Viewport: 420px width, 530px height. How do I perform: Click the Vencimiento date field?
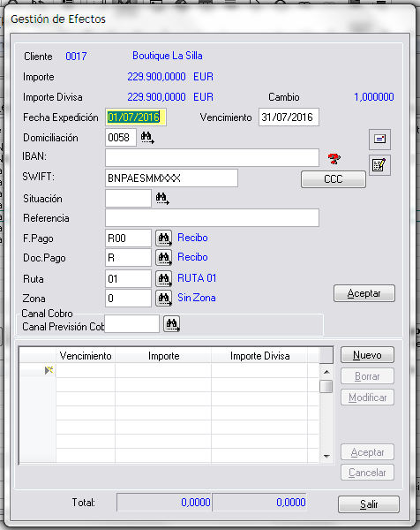pyautogui.click(x=289, y=117)
